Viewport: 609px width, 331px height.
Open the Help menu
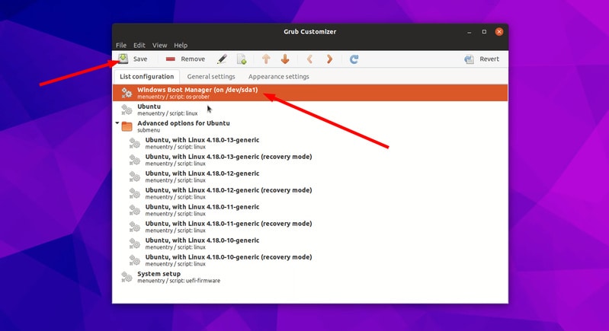click(x=180, y=46)
